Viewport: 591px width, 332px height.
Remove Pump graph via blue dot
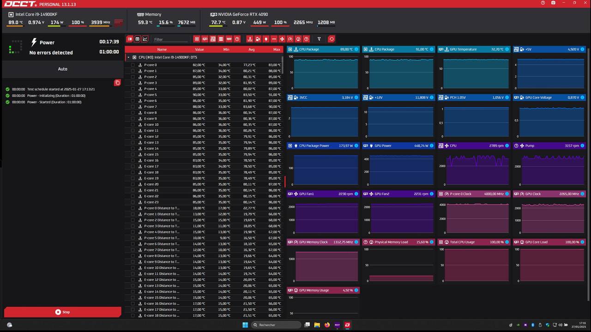pyautogui.click(x=583, y=146)
